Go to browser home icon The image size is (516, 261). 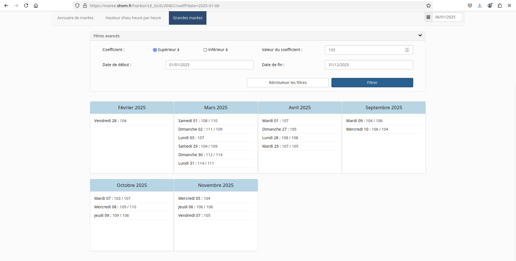(x=36, y=5)
